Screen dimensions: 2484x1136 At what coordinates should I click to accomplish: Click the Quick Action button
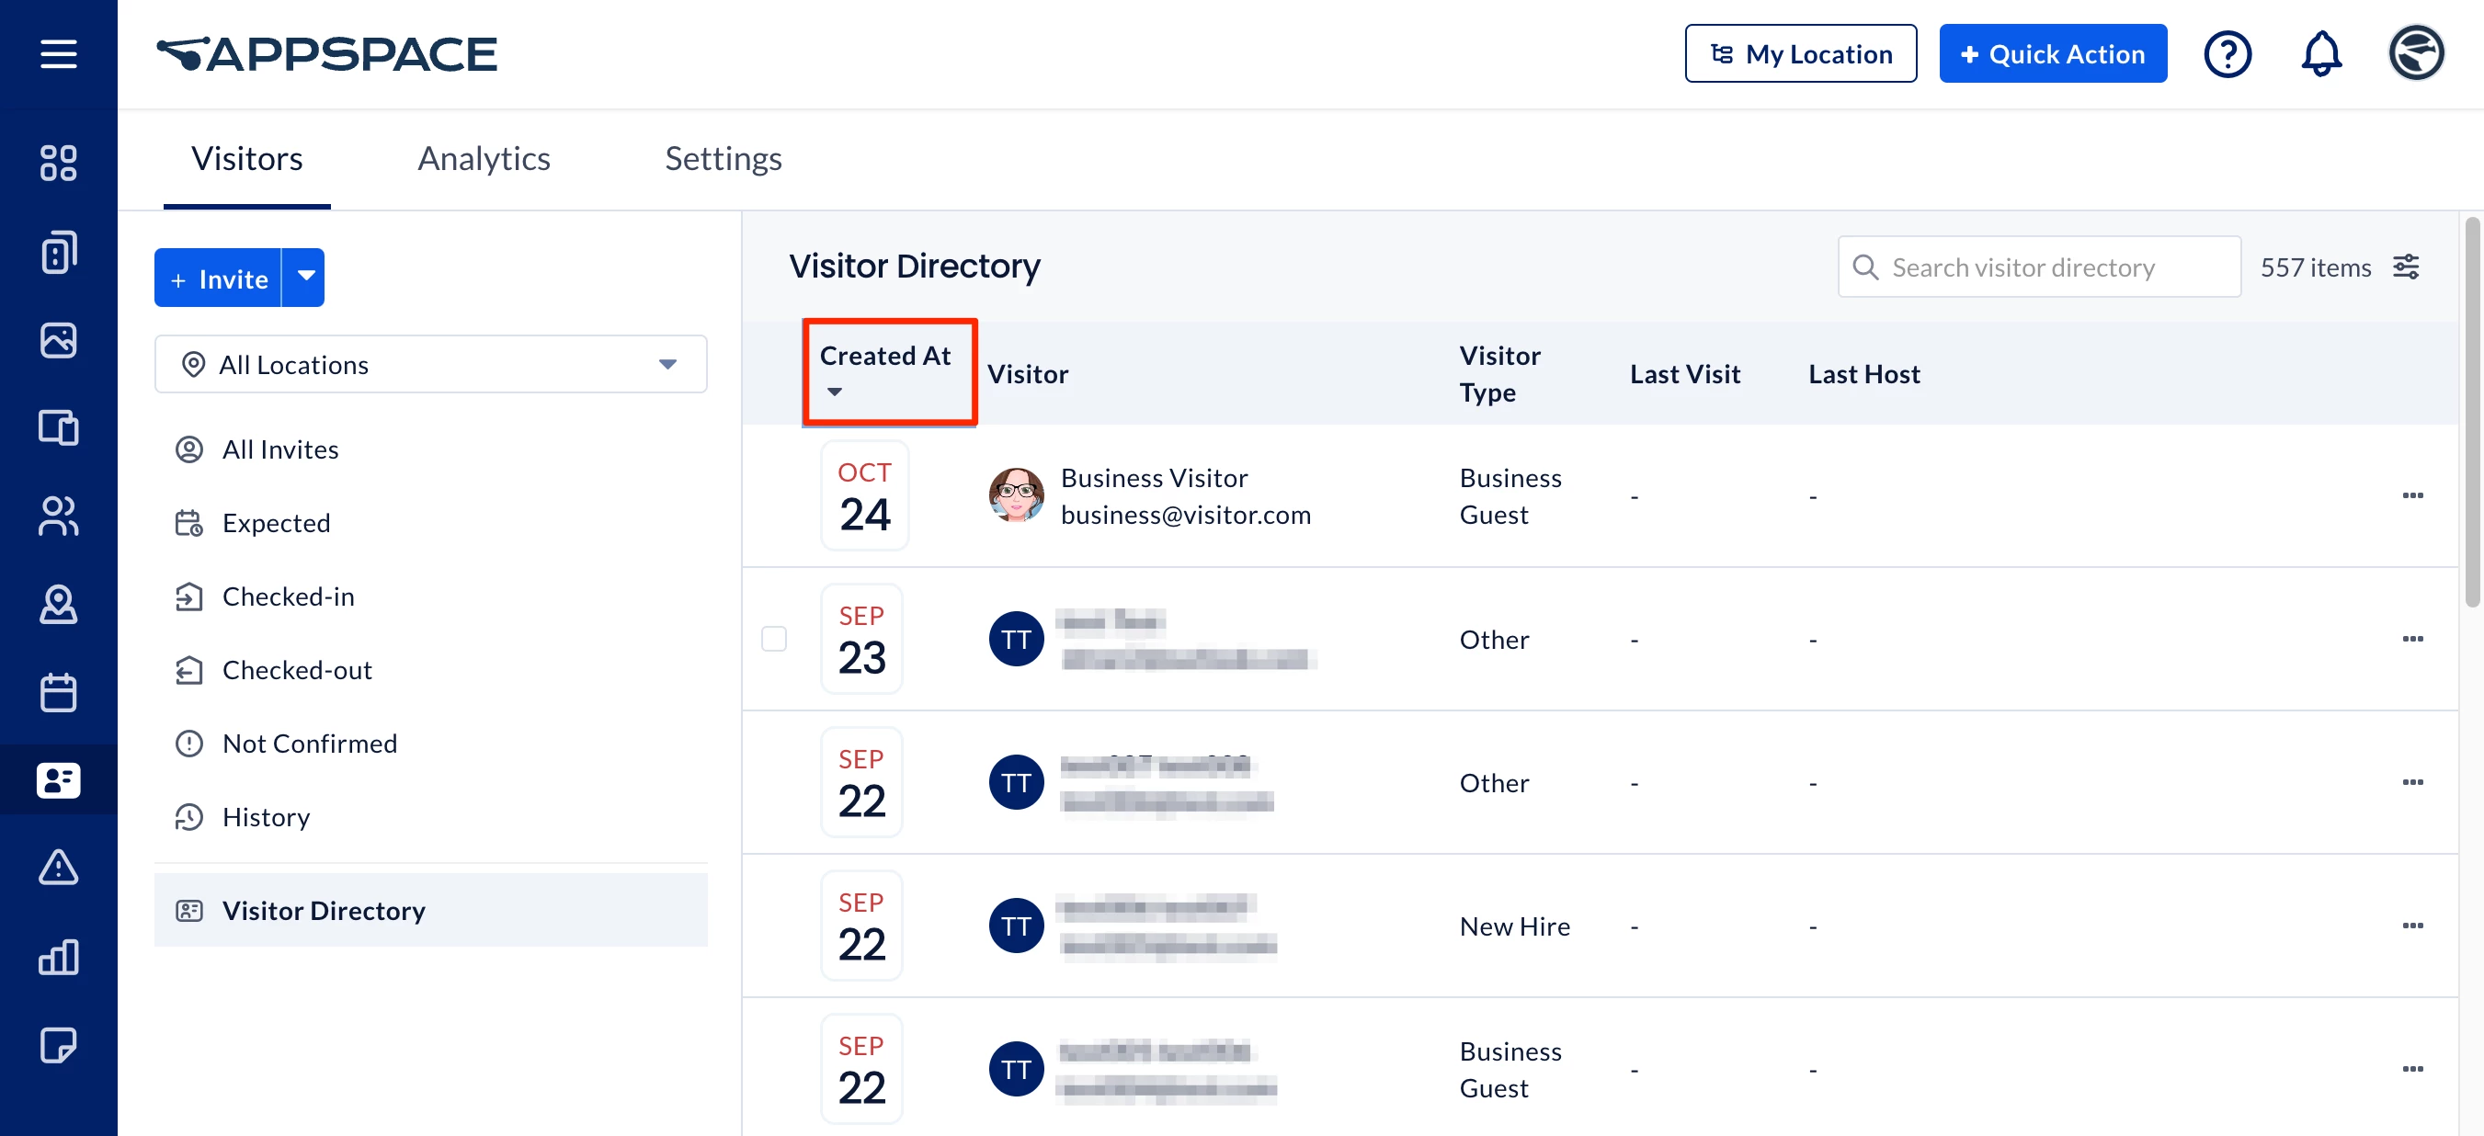point(2052,54)
